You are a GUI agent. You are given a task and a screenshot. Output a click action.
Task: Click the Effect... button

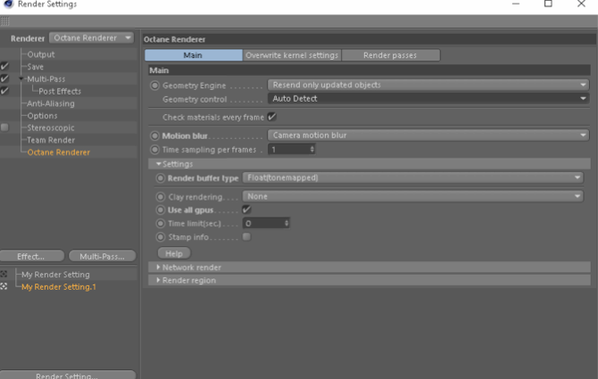(x=31, y=256)
